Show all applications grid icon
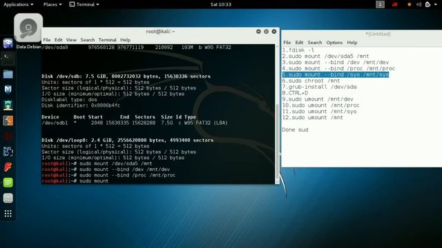Screen dimensions: 442x248 tap(8, 214)
